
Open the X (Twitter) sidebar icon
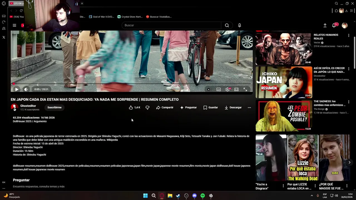coord(4,37)
